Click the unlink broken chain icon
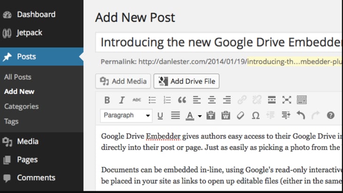The width and height of the screenshot is (343, 193). [x=257, y=100]
